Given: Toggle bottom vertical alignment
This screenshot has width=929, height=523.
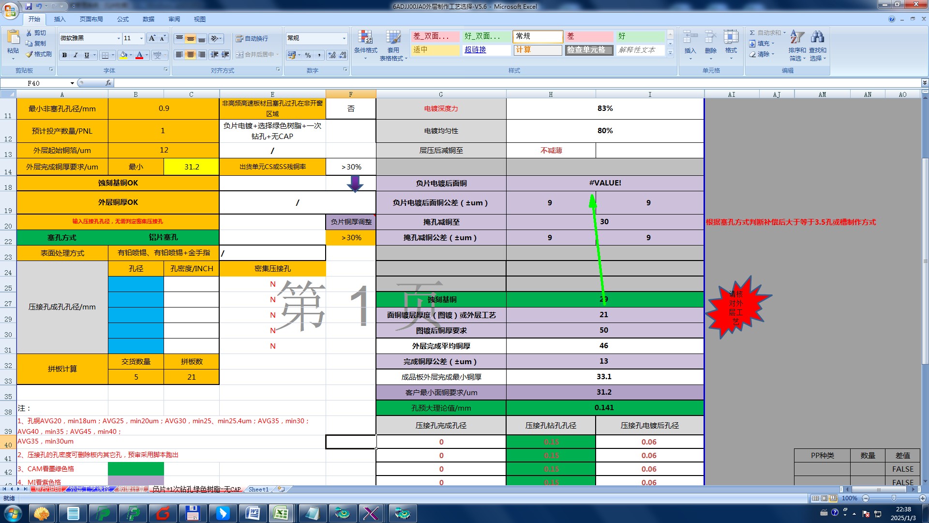Looking at the screenshot, I should 202,38.
